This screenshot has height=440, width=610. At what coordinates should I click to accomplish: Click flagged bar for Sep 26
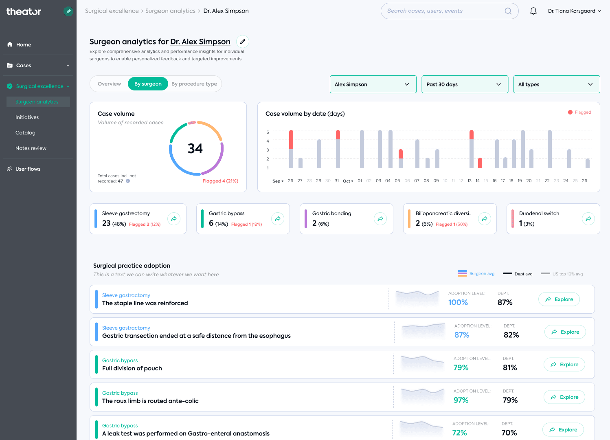coord(291,140)
